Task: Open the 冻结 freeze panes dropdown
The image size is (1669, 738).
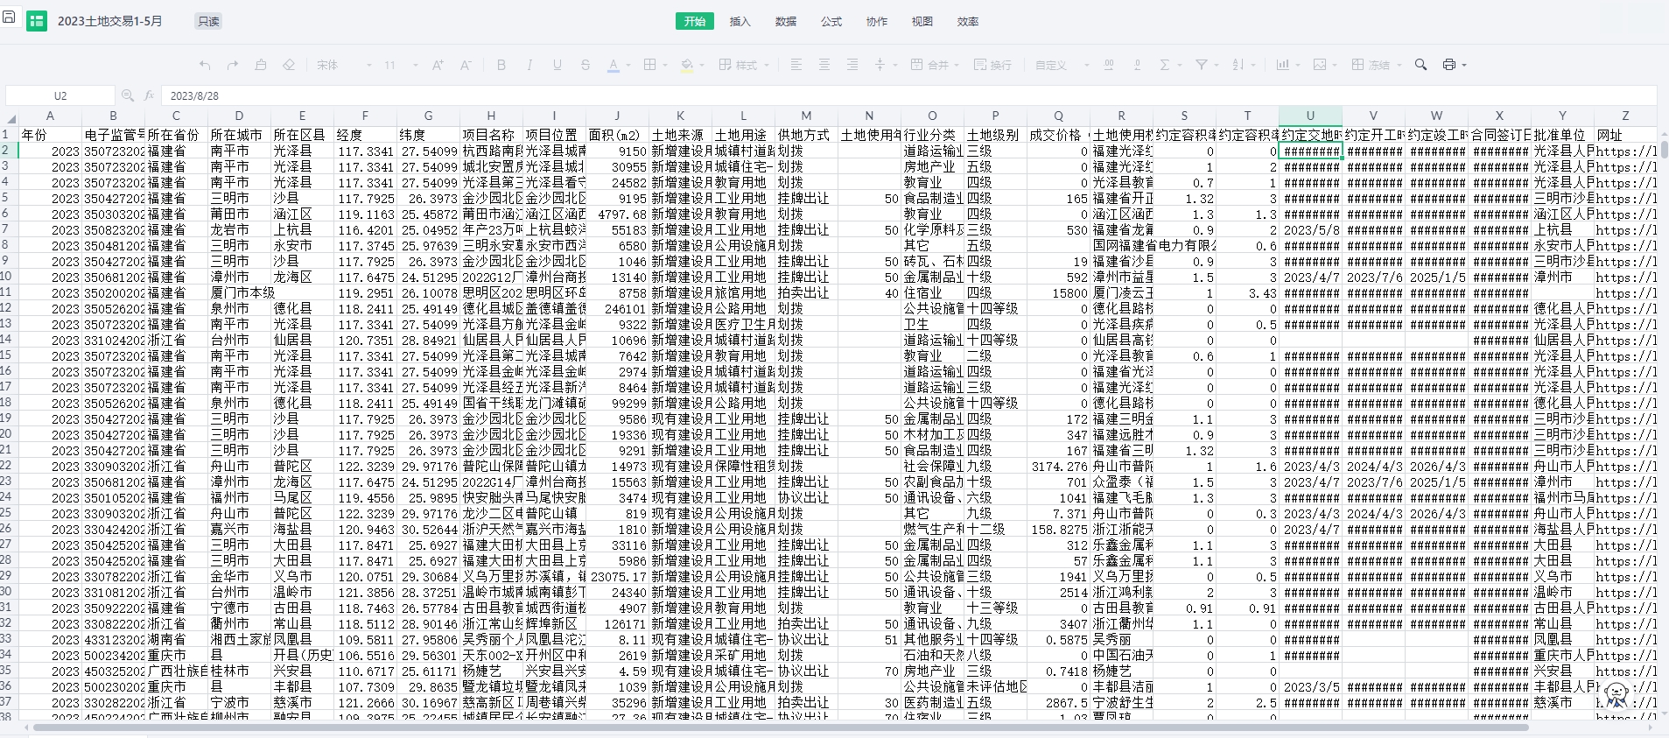Action: [1376, 65]
